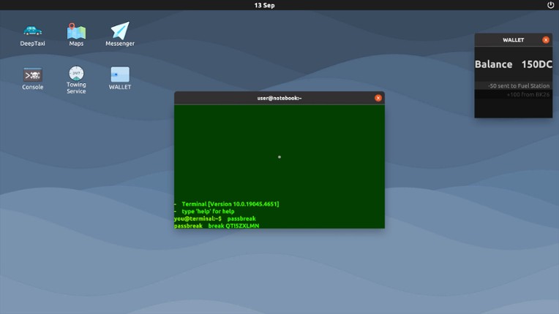Launch the Maps desktop icon
The width and height of the screenshot is (559, 314).
(x=76, y=31)
